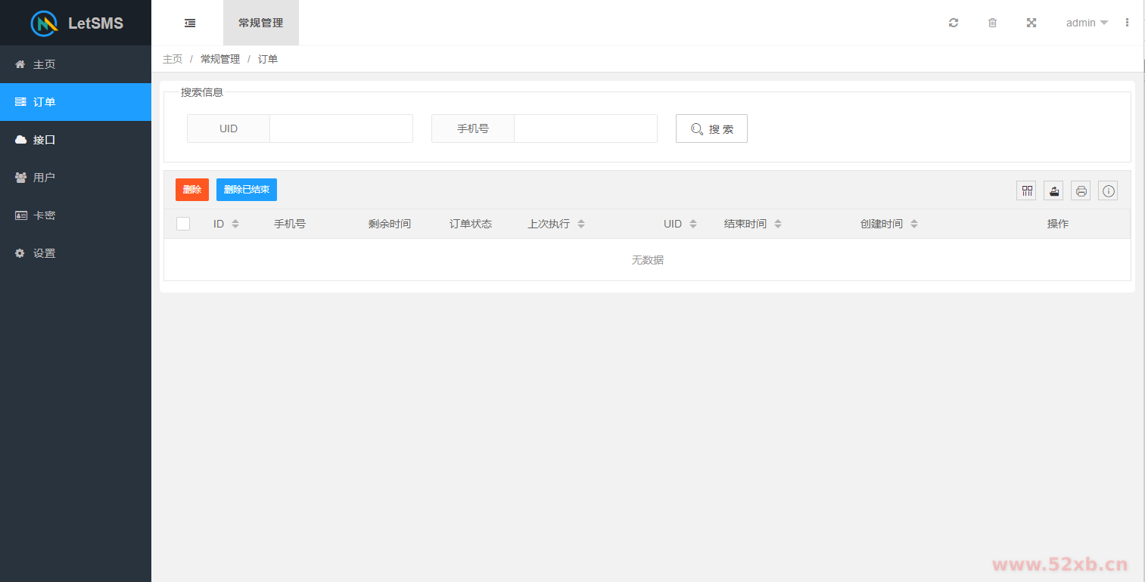1145x582 pixels.
Task: Click the 搜索 search button
Action: coord(711,128)
